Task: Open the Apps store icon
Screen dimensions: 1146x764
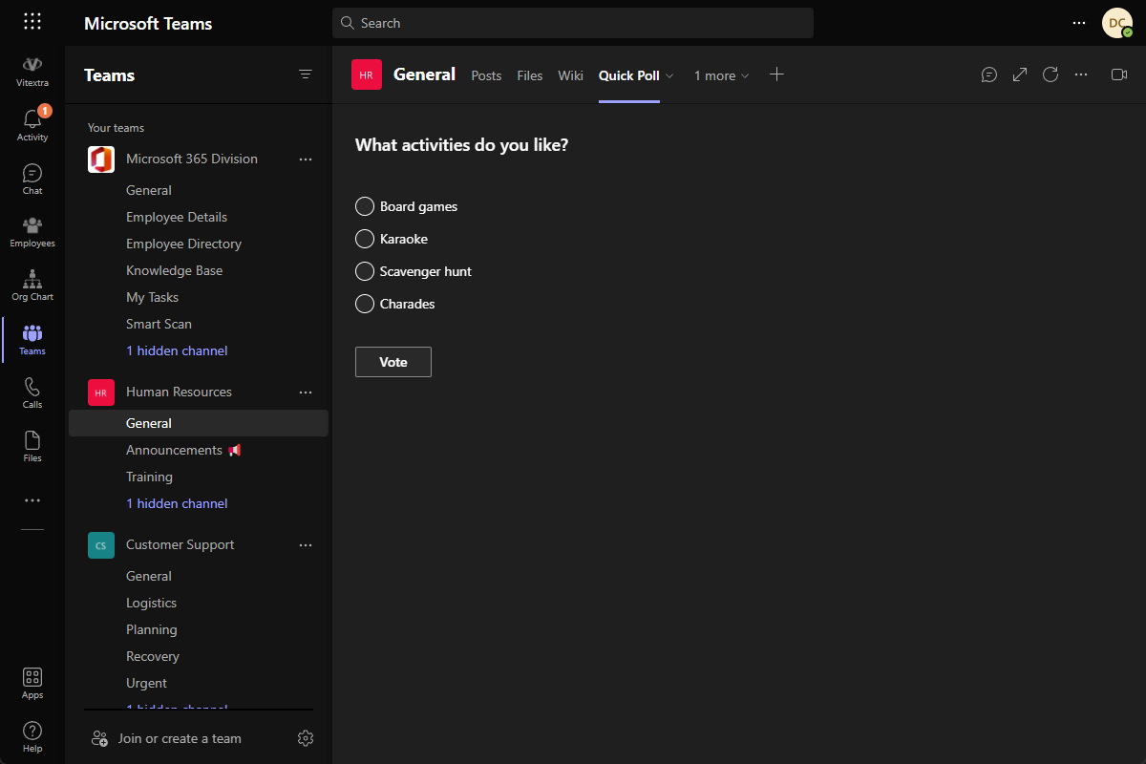Action: point(32,684)
